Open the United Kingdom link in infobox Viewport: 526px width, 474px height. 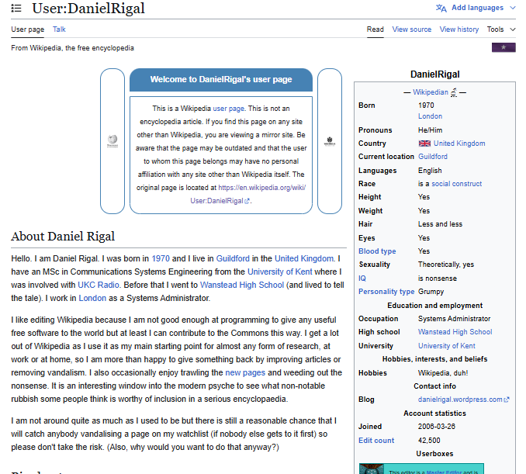tap(459, 144)
